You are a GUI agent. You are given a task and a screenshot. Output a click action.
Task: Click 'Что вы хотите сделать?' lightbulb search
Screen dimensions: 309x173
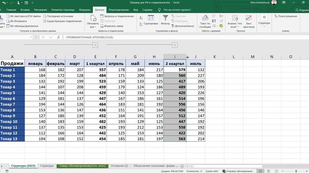[x=174, y=10]
